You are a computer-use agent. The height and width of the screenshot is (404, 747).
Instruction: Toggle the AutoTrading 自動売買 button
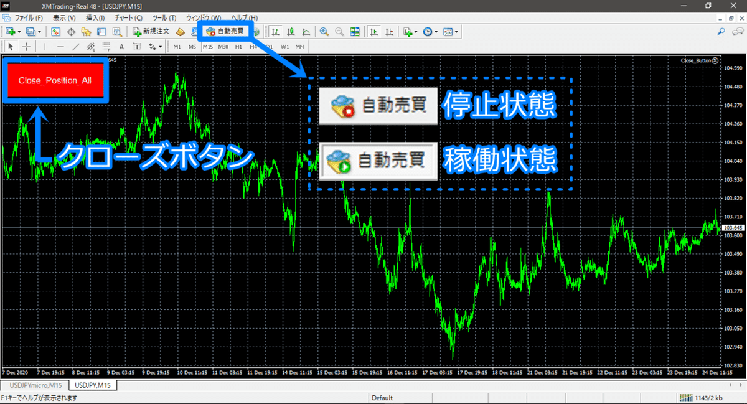pos(225,31)
